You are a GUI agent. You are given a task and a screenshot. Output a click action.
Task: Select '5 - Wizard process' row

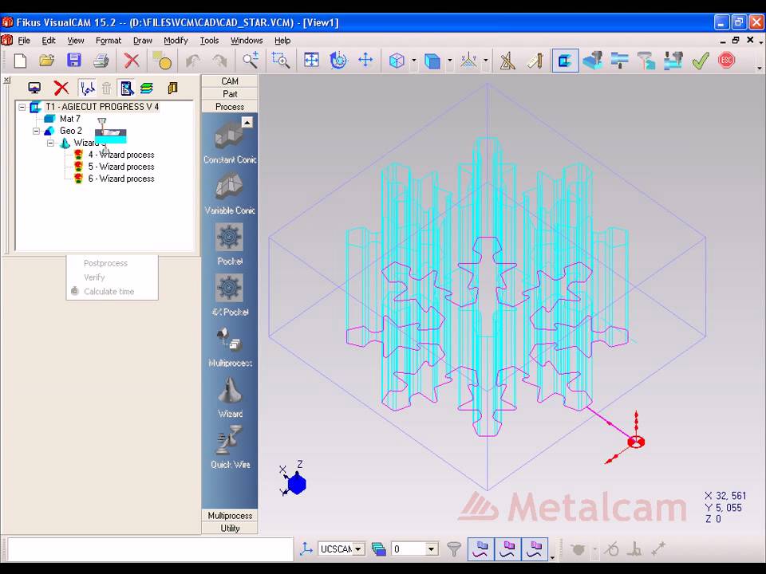coord(121,167)
